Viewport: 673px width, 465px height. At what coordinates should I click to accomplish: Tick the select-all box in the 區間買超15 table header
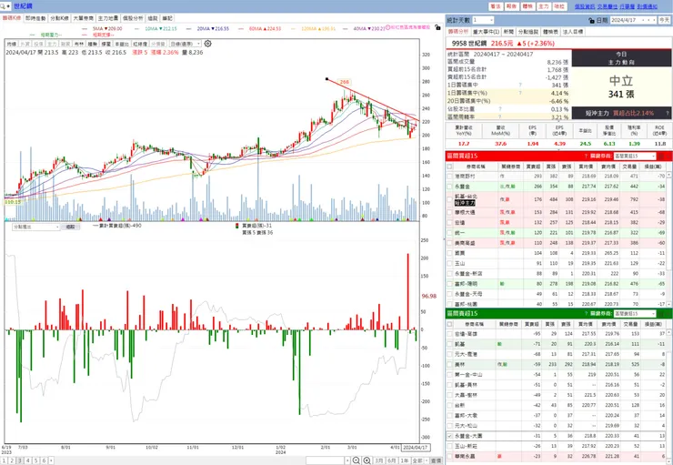pyautogui.click(x=449, y=167)
